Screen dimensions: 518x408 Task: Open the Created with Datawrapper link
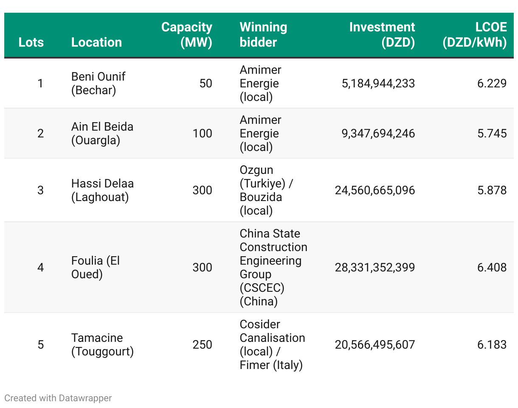[58, 398]
